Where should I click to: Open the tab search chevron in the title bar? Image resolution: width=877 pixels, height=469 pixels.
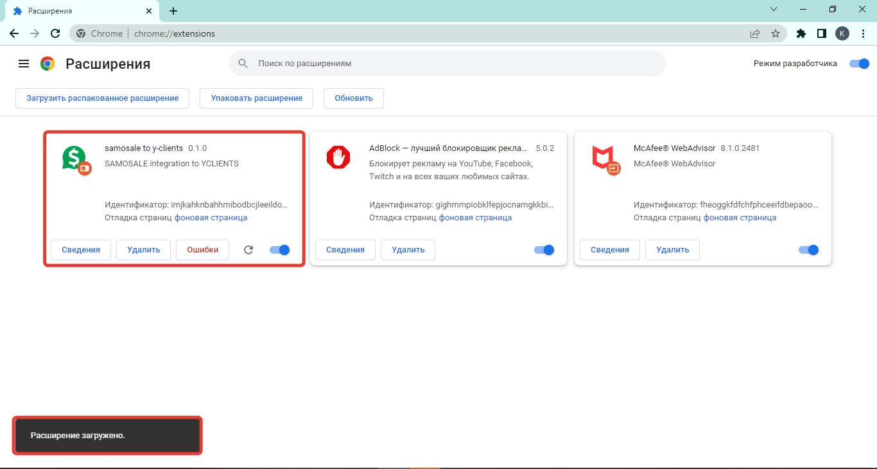click(x=774, y=9)
